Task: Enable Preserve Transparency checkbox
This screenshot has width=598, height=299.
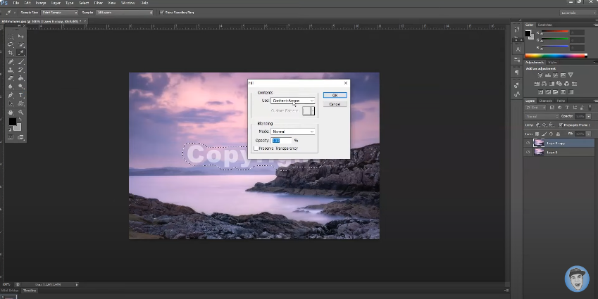Action: 255,148
